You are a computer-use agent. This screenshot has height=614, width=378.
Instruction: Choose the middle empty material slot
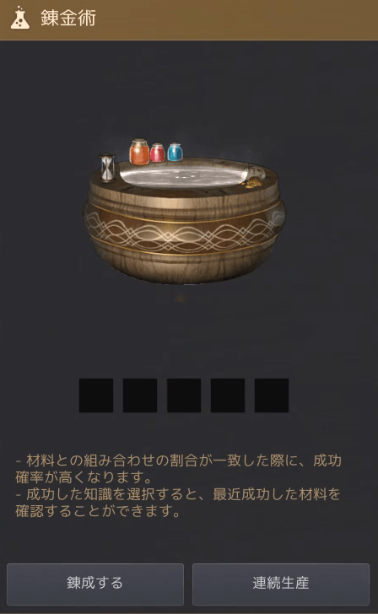coord(184,396)
